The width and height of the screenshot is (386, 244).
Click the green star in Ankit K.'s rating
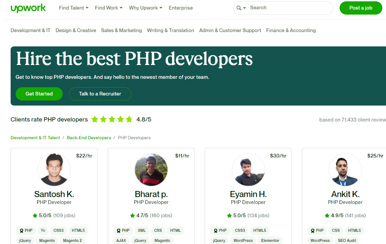point(327,215)
